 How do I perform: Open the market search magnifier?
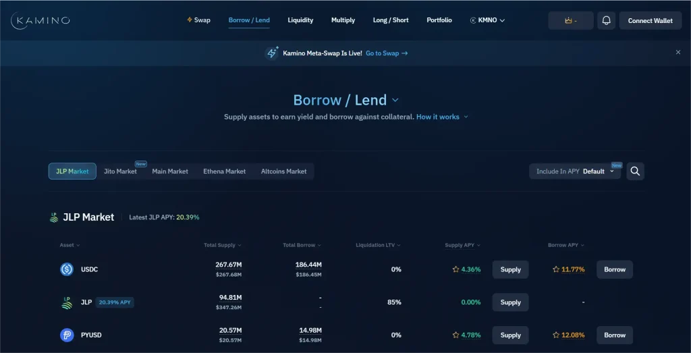point(635,171)
